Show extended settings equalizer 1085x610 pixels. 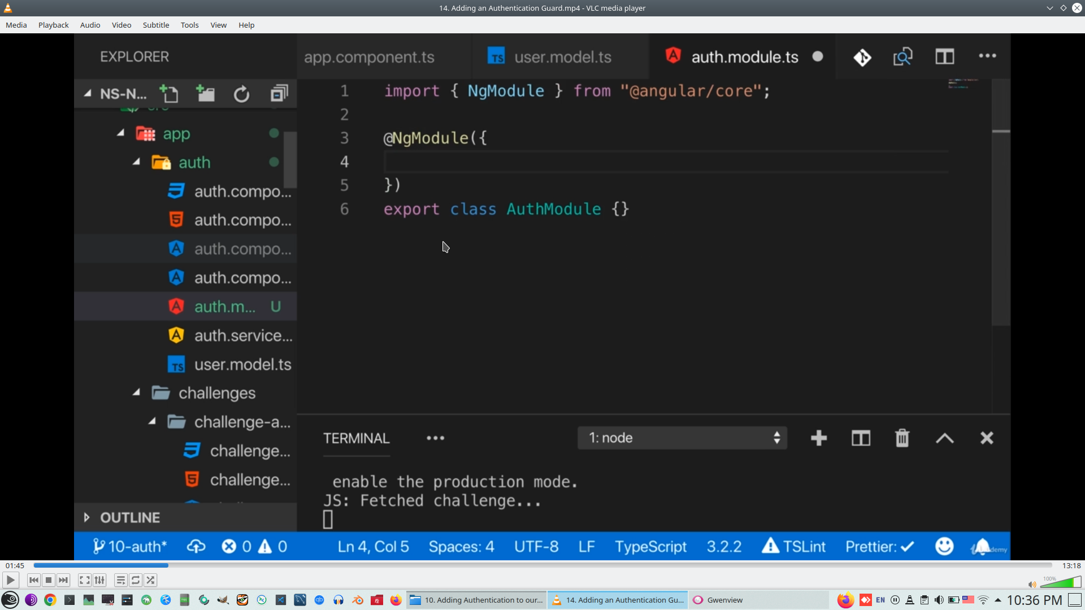(x=99, y=580)
